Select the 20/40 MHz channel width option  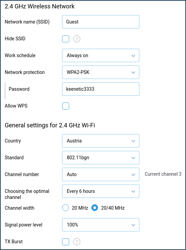[95, 208]
